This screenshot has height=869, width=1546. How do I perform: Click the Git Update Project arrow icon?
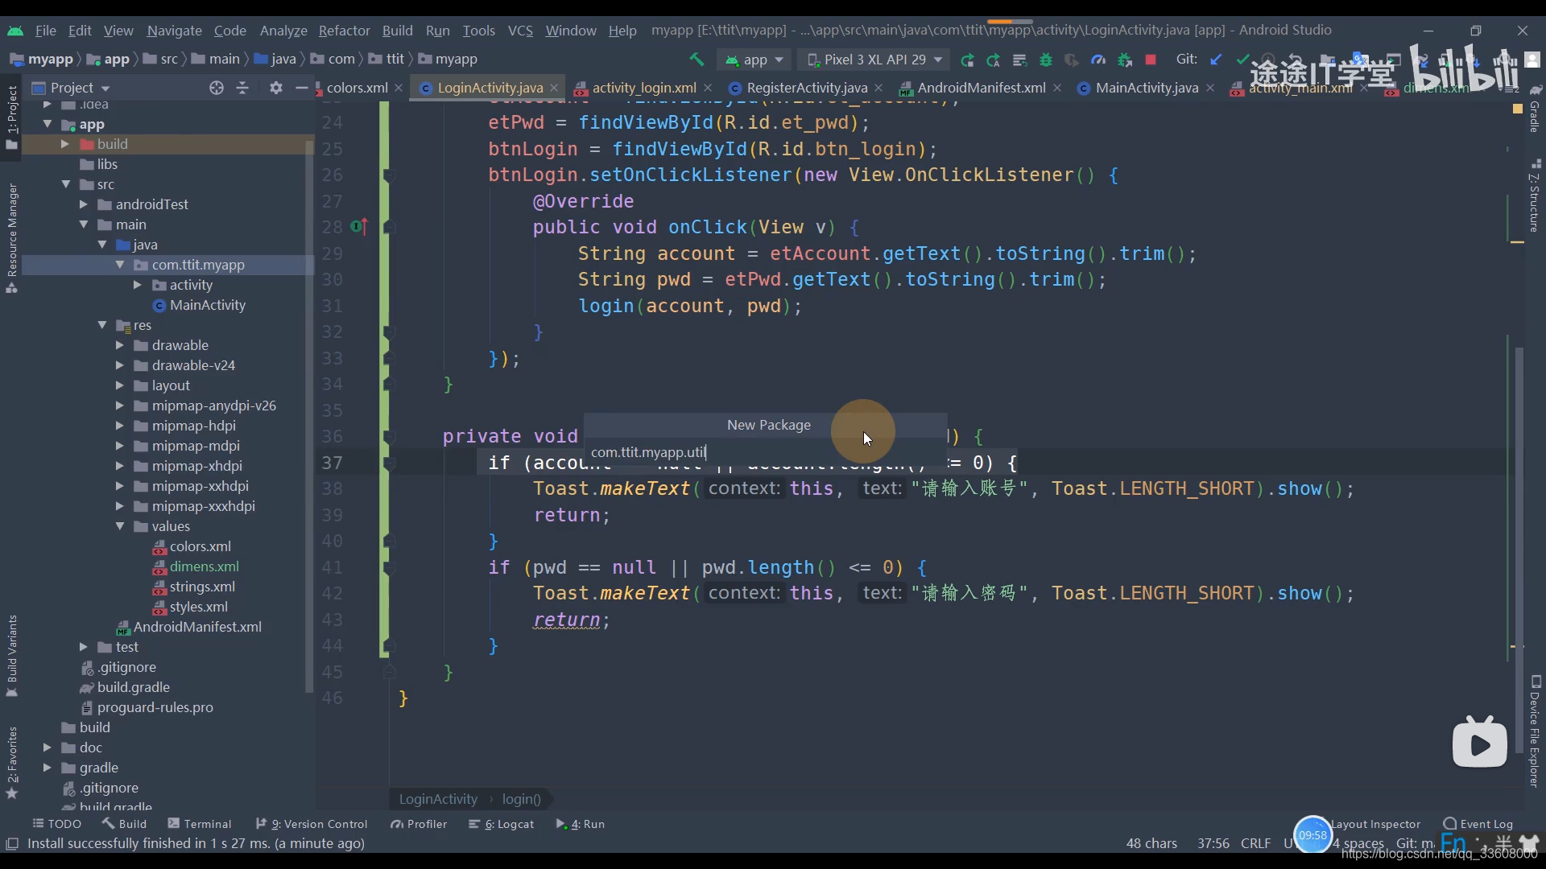coord(1216,60)
